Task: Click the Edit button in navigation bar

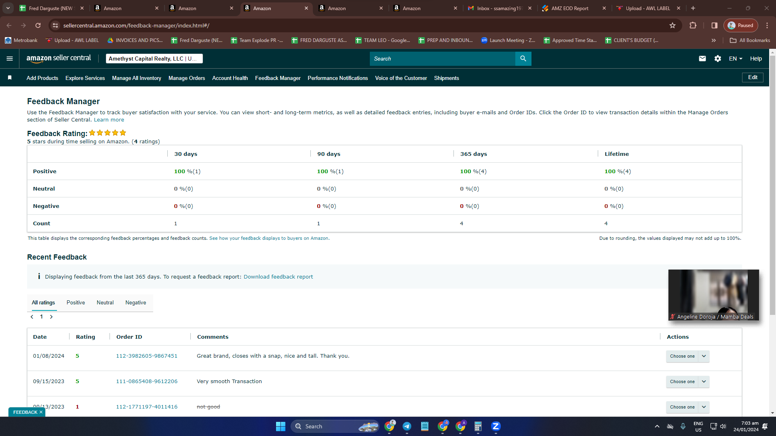Action: coord(753,78)
